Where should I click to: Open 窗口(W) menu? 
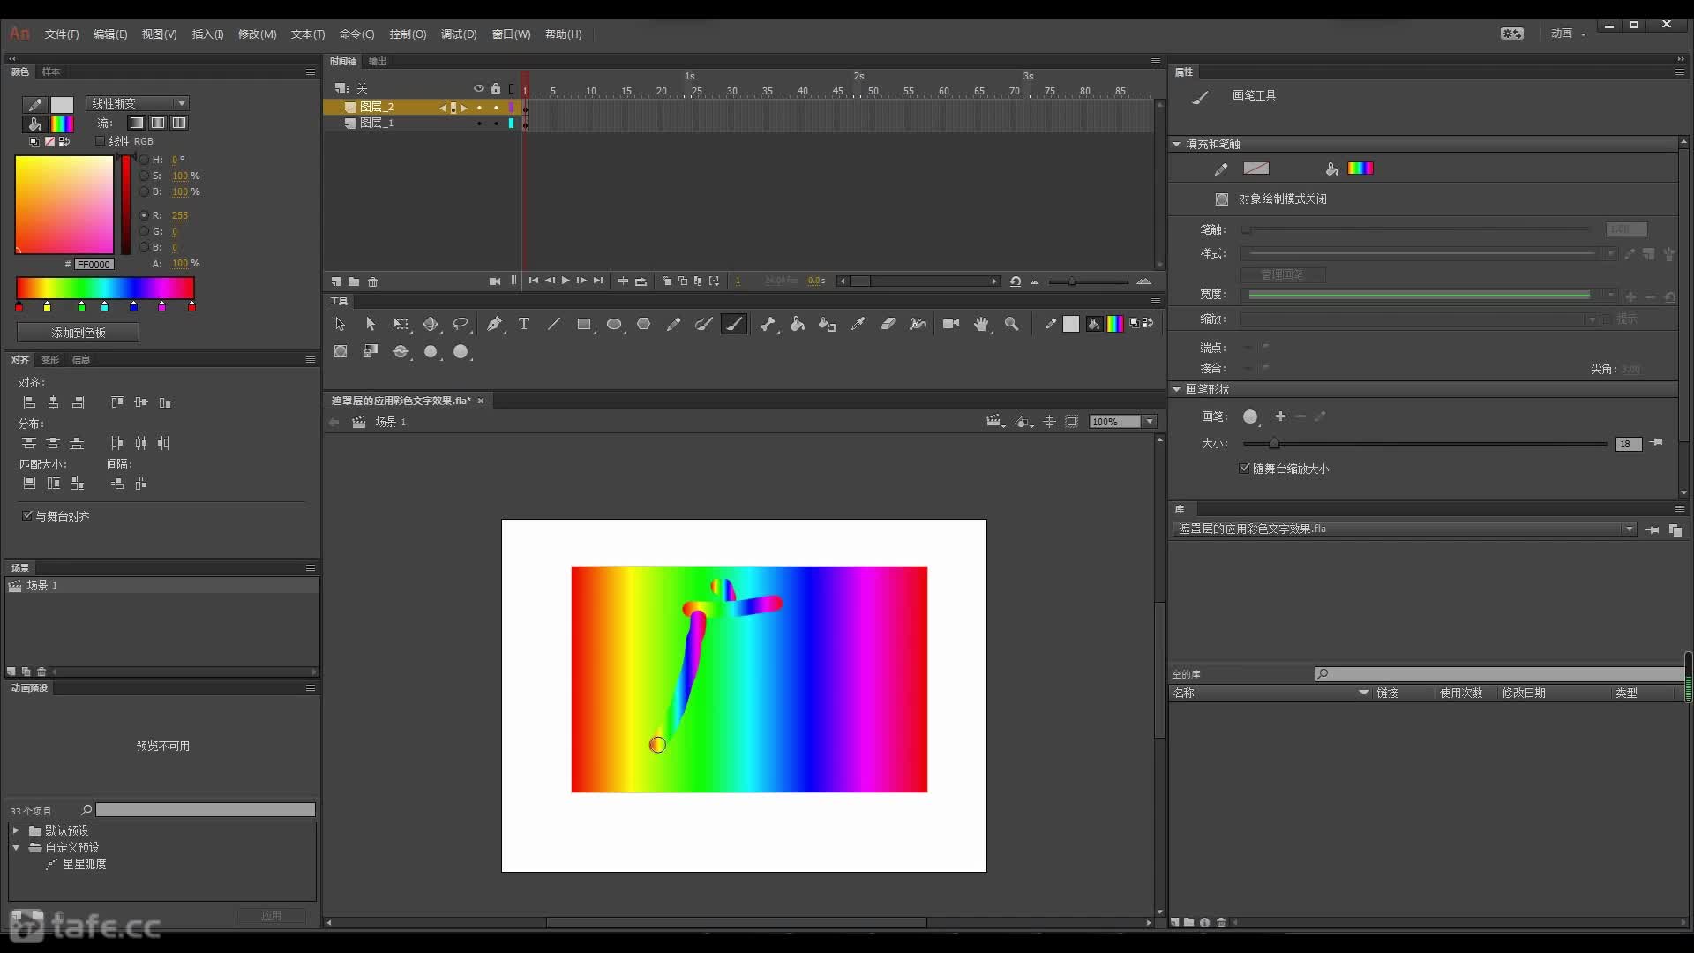(512, 34)
